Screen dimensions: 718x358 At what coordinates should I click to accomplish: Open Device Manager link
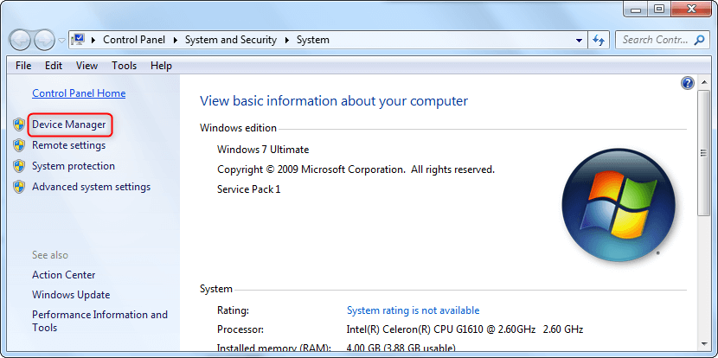click(x=68, y=125)
